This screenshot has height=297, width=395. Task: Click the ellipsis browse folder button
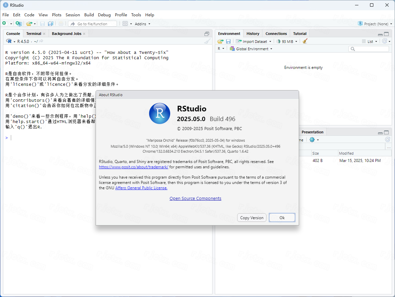(389, 147)
